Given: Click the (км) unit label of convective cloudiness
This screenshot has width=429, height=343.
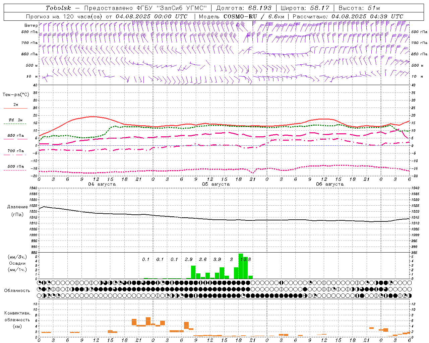Looking at the screenshot, I should 17,326.
